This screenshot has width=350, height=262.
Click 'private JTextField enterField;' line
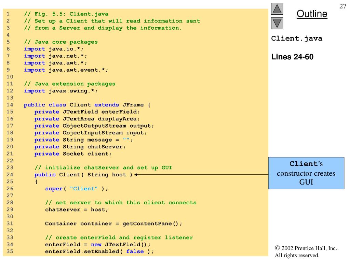click(87, 112)
